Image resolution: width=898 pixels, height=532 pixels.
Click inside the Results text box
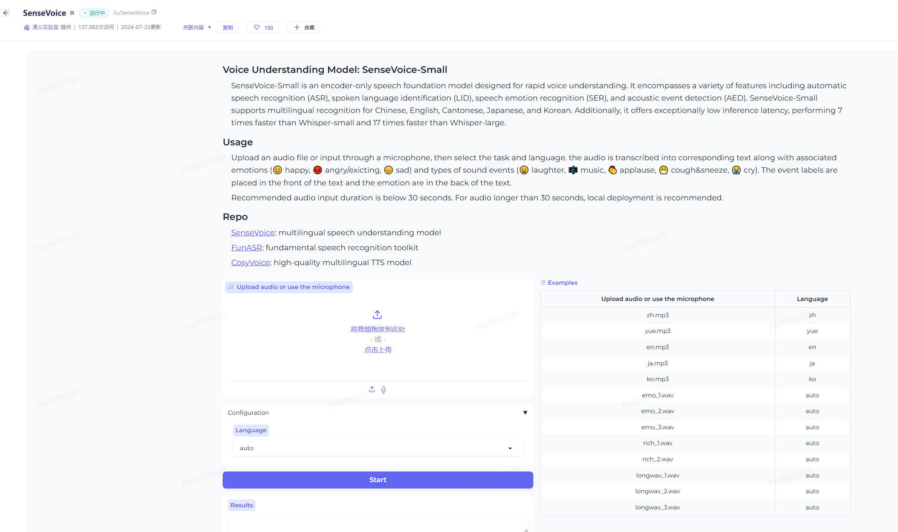pos(378,523)
